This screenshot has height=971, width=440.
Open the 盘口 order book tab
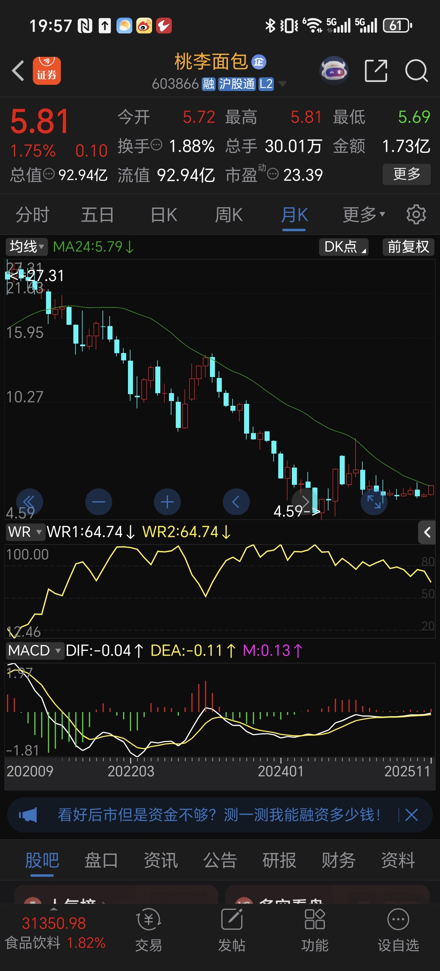tap(101, 860)
